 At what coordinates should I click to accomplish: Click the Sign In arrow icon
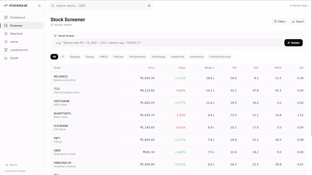tap(6, 165)
